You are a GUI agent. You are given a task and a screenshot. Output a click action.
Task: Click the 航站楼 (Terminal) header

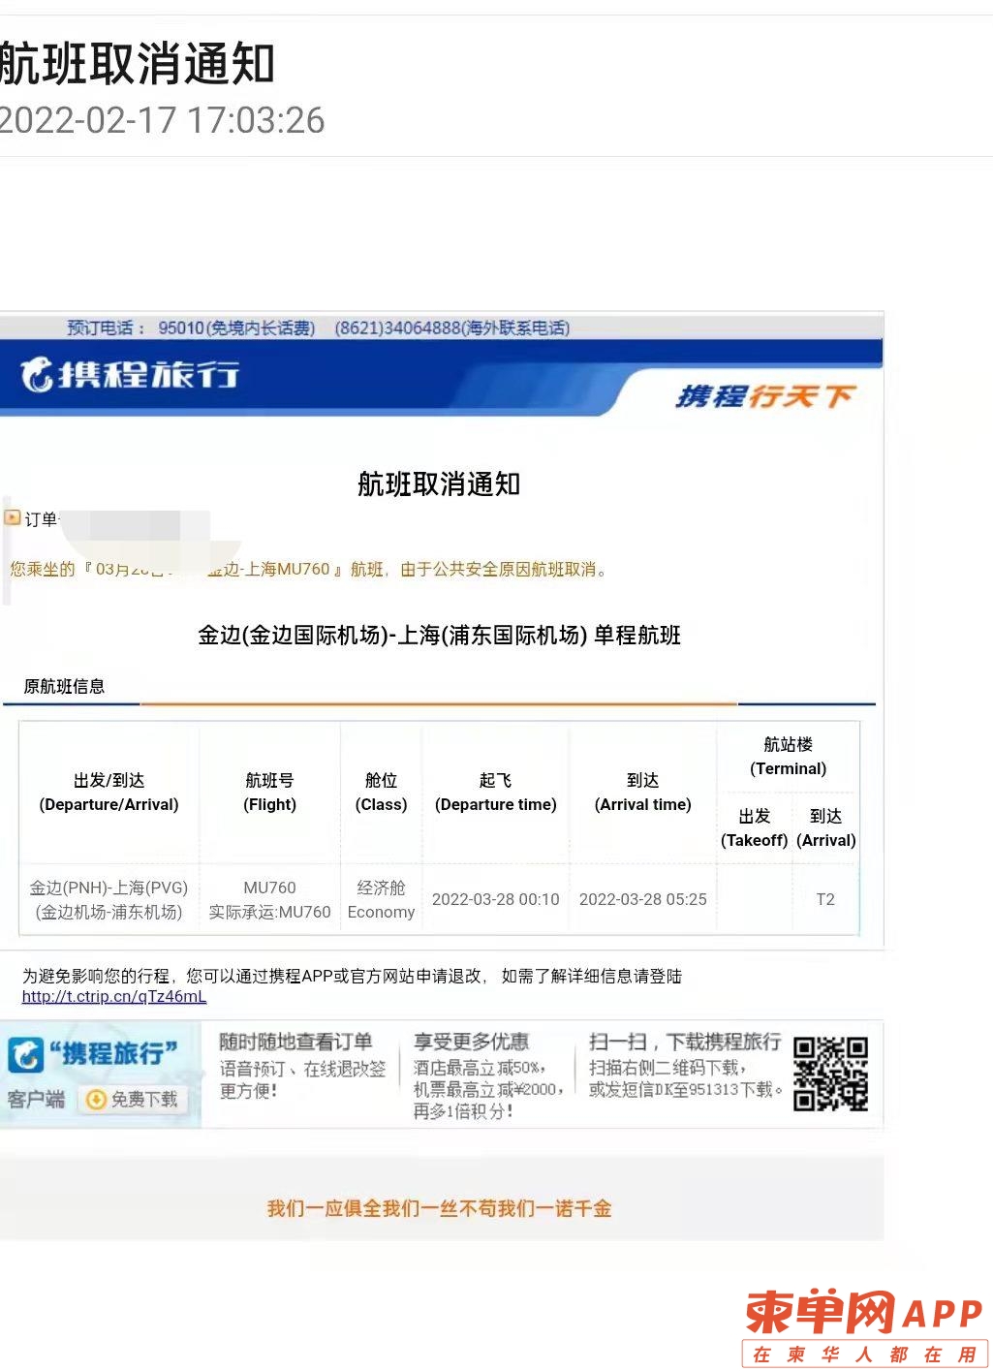click(788, 757)
